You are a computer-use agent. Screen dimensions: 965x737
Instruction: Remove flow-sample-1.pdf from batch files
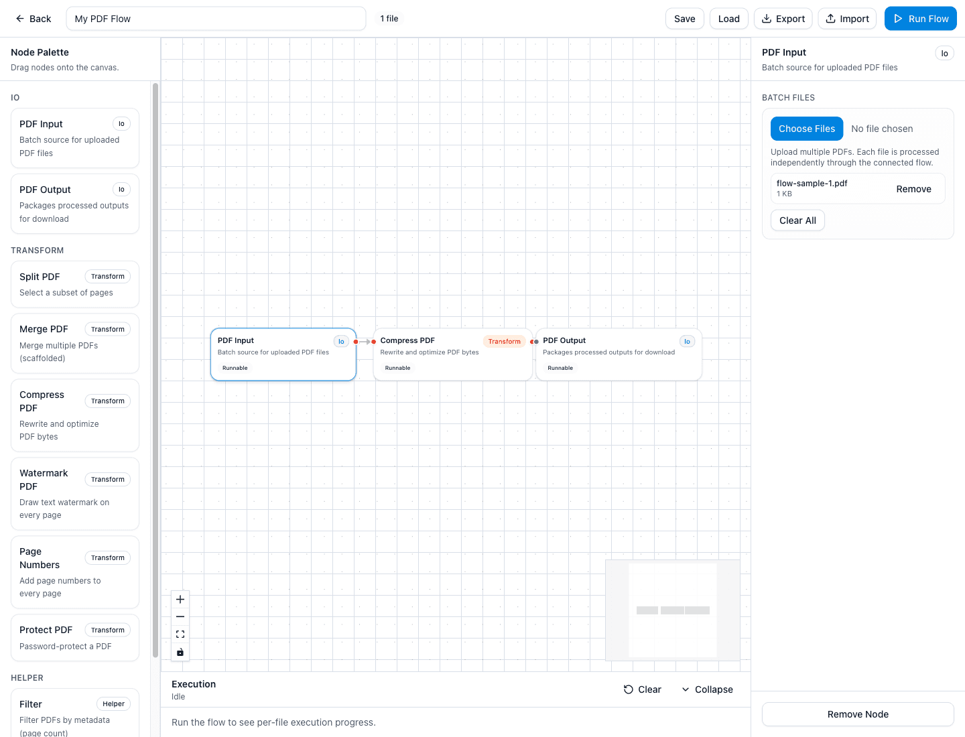click(x=913, y=189)
